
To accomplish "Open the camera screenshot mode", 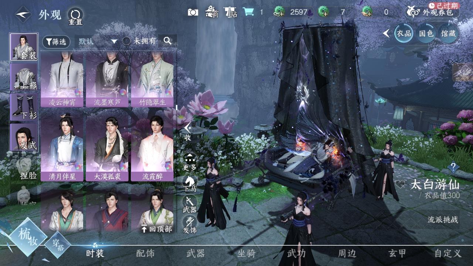I will pyautogui.click(x=193, y=12).
